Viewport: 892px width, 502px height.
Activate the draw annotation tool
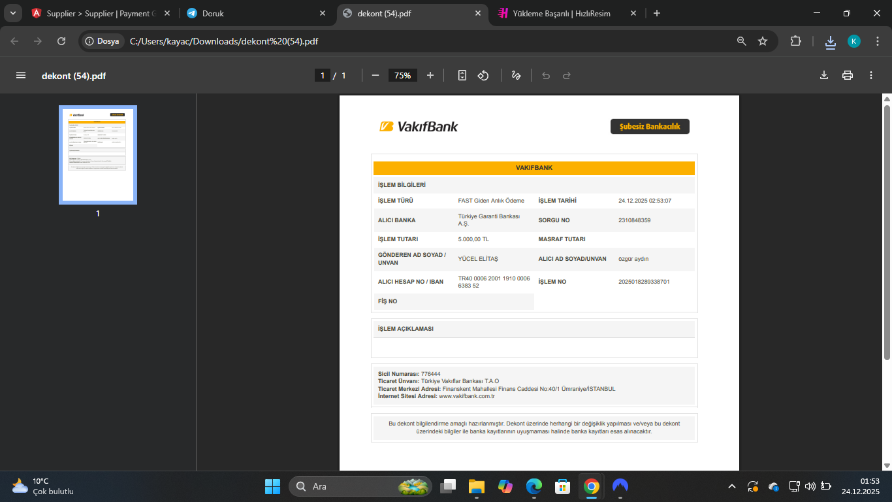click(516, 75)
